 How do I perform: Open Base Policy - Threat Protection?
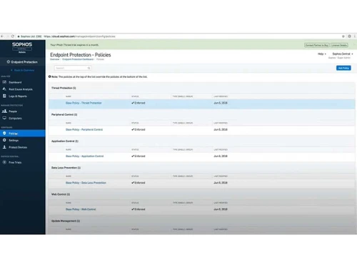(84, 103)
